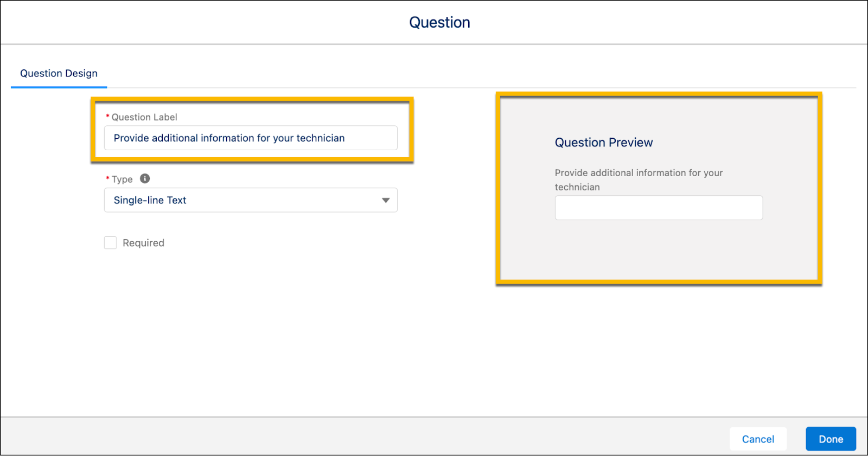
Task: Click the Question Label field caption
Action: [144, 117]
